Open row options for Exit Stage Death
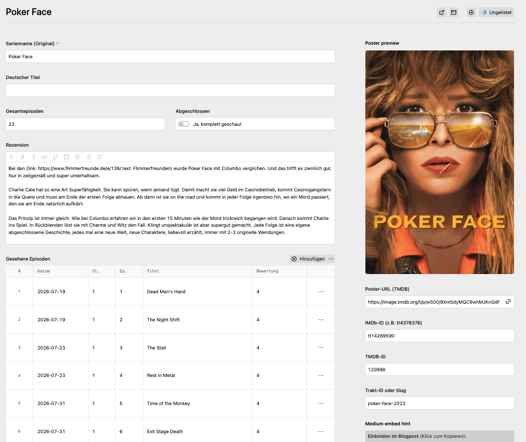Viewport: 526px width, 442px height. click(x=321, y=432)
